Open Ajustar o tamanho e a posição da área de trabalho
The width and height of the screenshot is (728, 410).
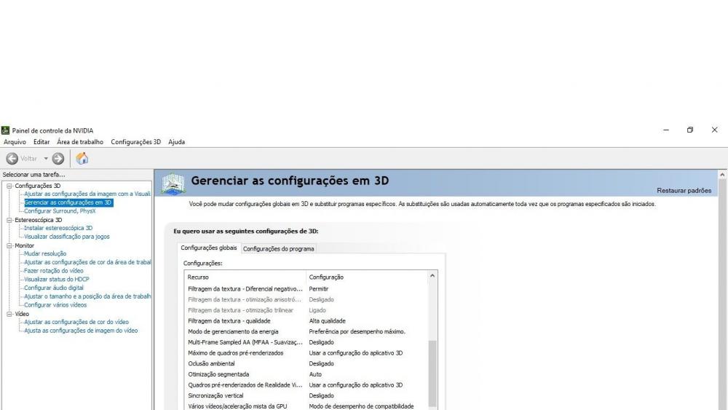[87, 296]
